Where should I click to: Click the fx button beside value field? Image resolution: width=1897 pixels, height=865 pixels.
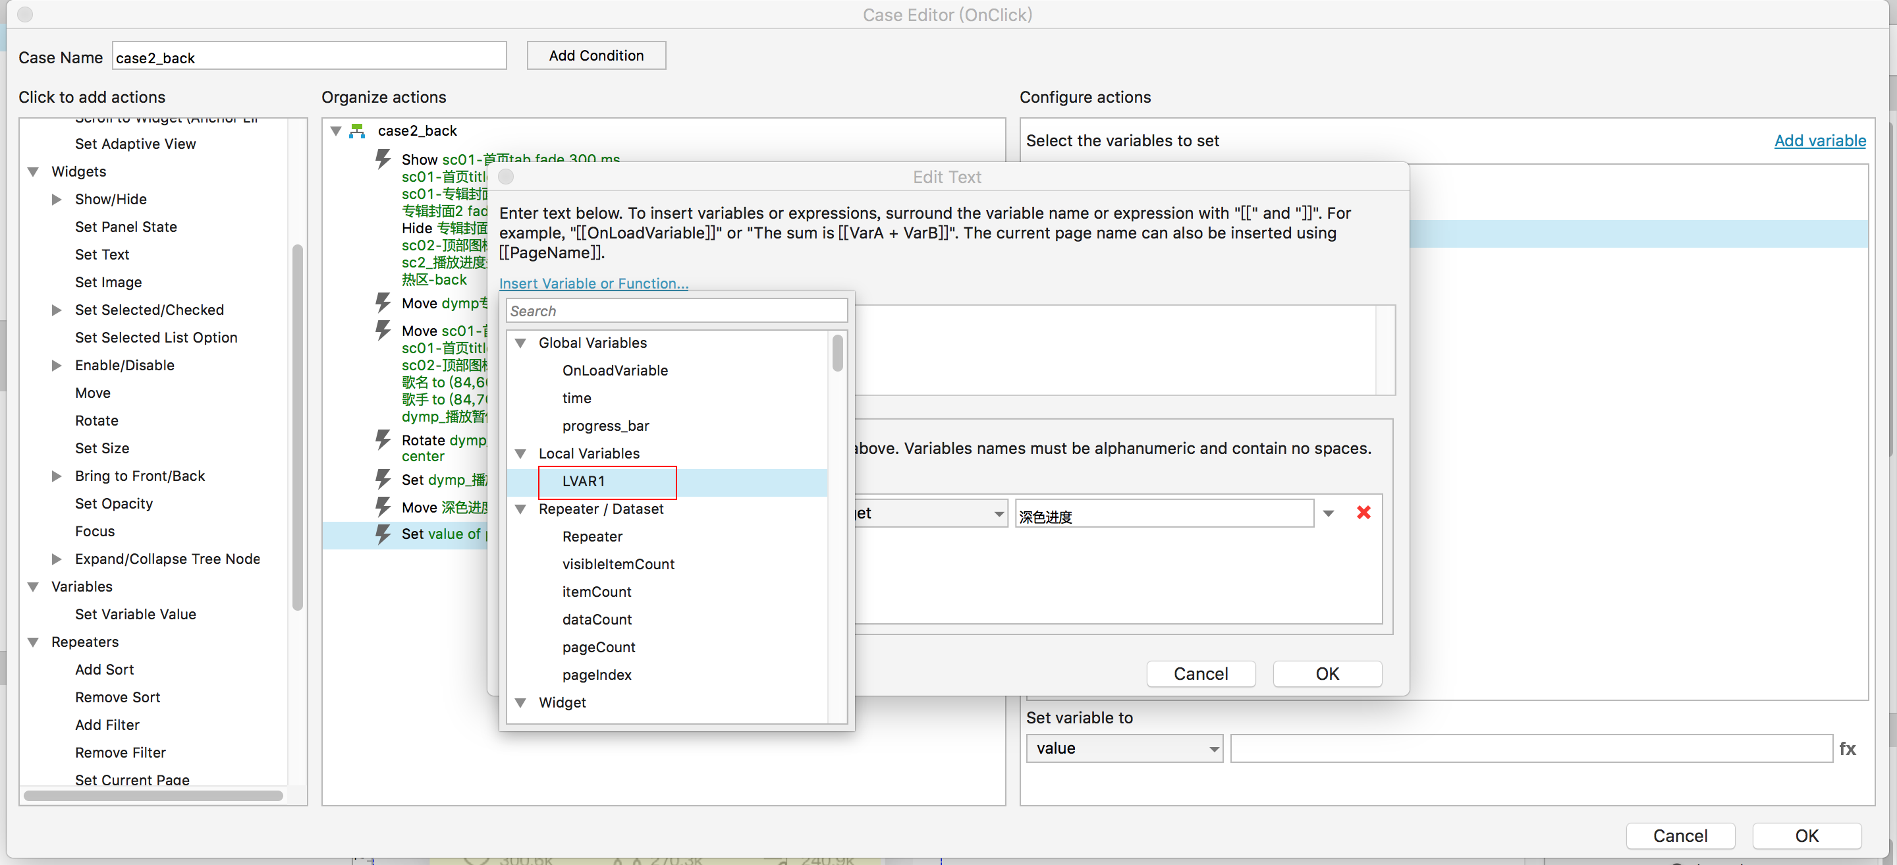[1847, 748]
